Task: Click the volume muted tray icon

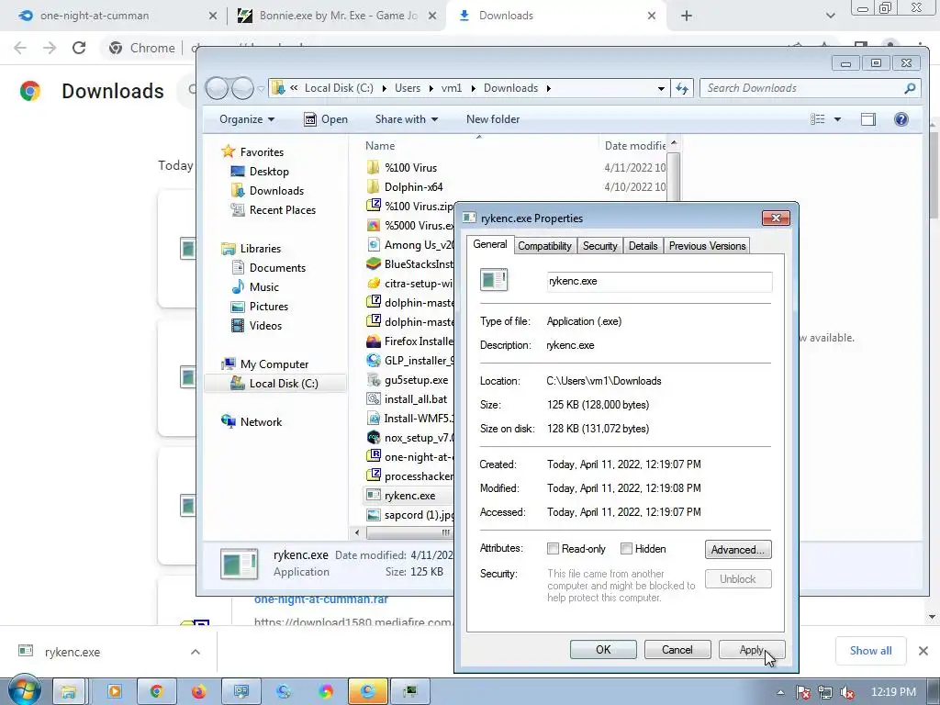Action: coord(847,692)
